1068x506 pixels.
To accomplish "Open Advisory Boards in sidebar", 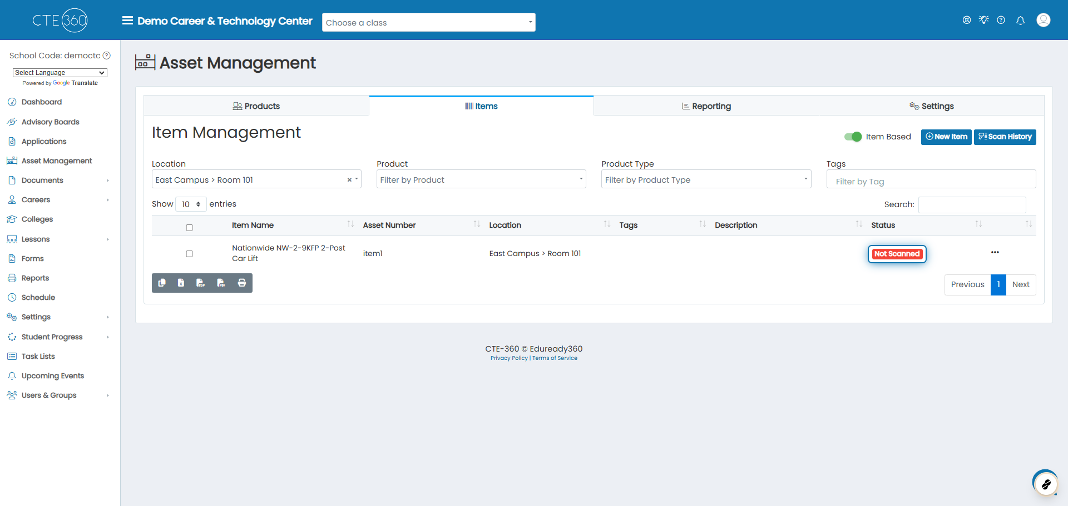I will point(50,122).
